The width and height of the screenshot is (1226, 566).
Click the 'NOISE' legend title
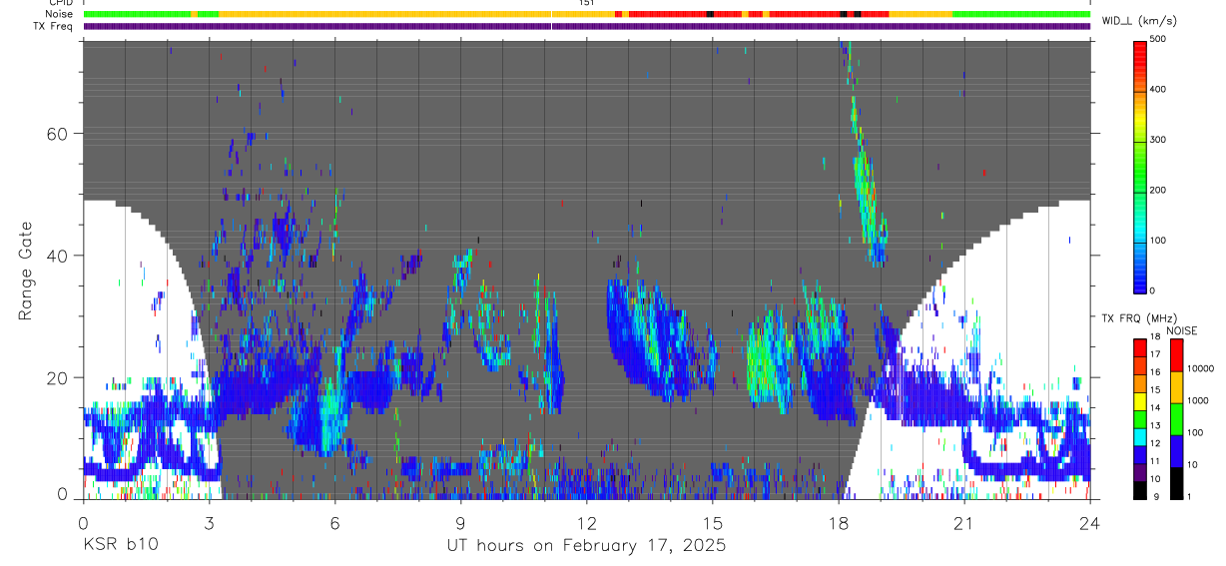(1181, 330)
